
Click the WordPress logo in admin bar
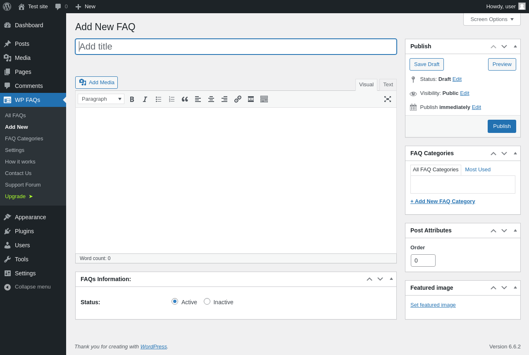(x=7, y=7)
